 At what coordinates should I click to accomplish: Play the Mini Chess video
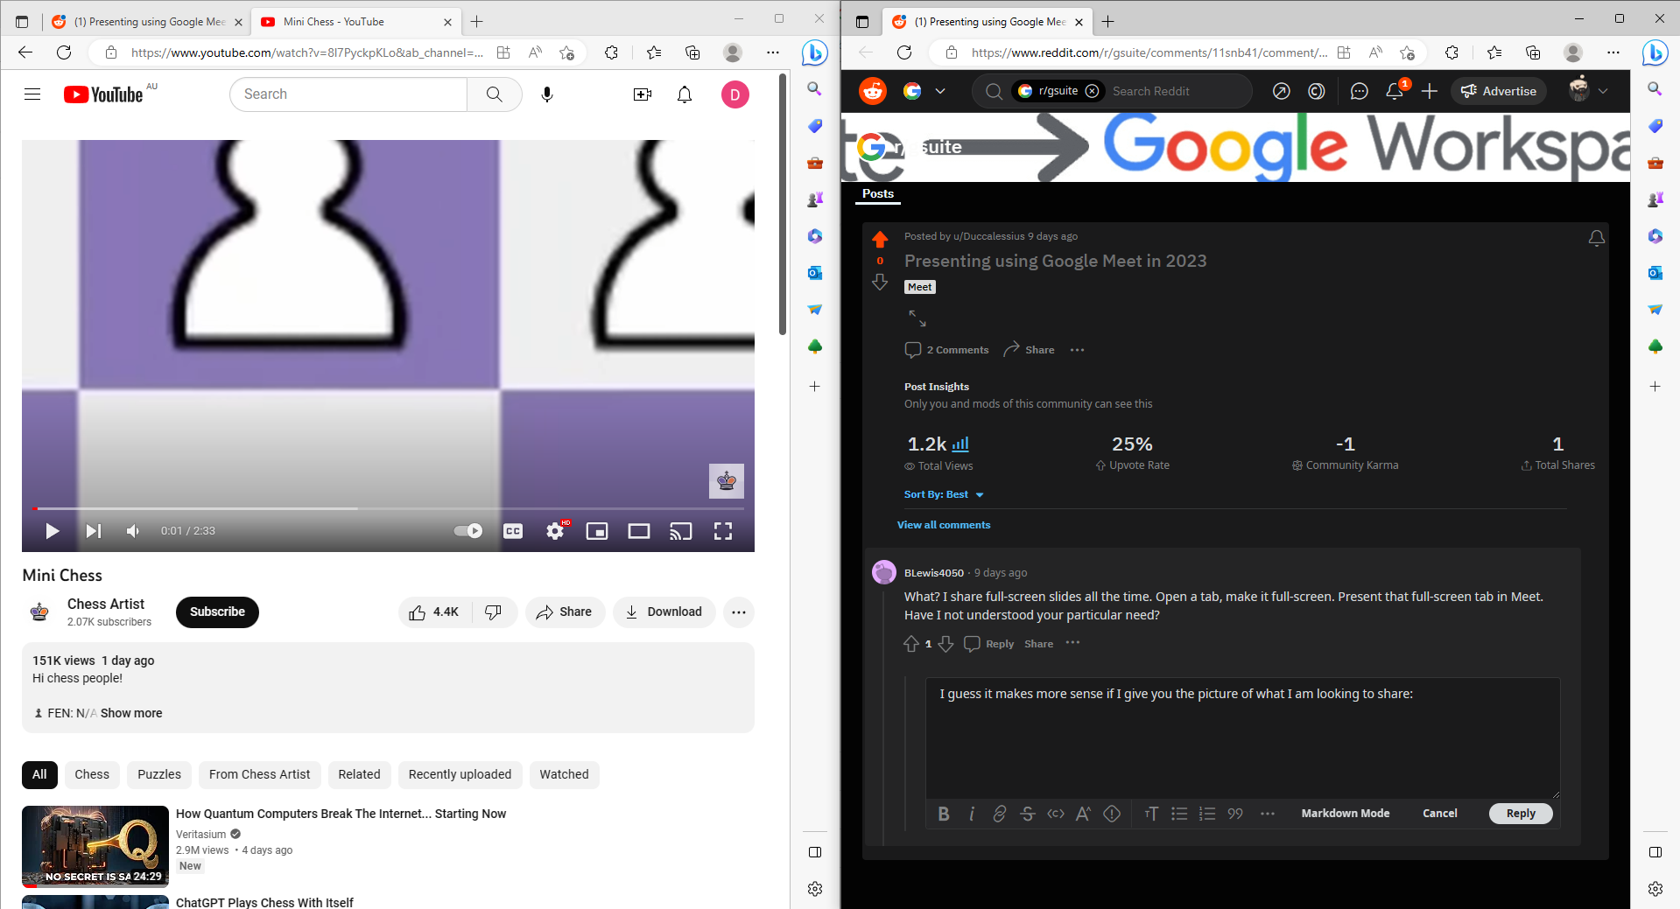click(53, 531)
